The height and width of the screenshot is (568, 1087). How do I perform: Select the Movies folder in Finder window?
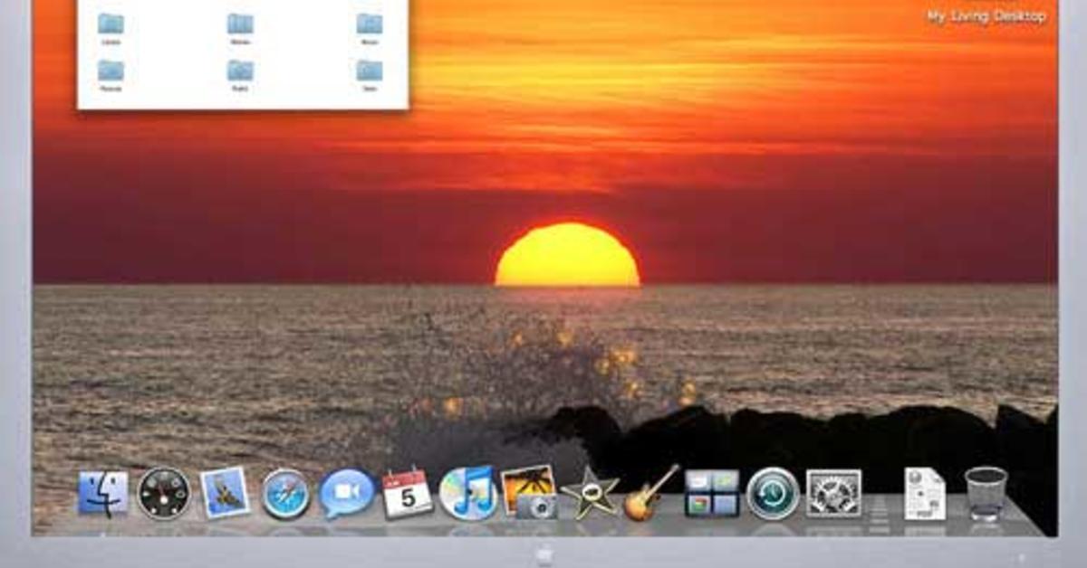pos(240,28)
